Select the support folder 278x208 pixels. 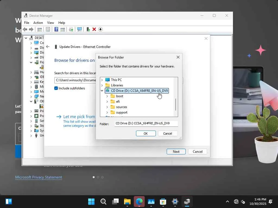122,112
